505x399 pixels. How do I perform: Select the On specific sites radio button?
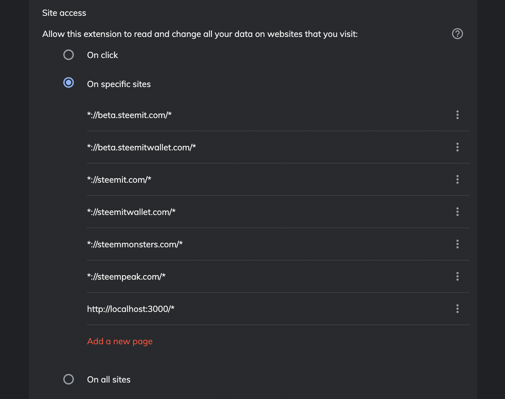point(69,82)
